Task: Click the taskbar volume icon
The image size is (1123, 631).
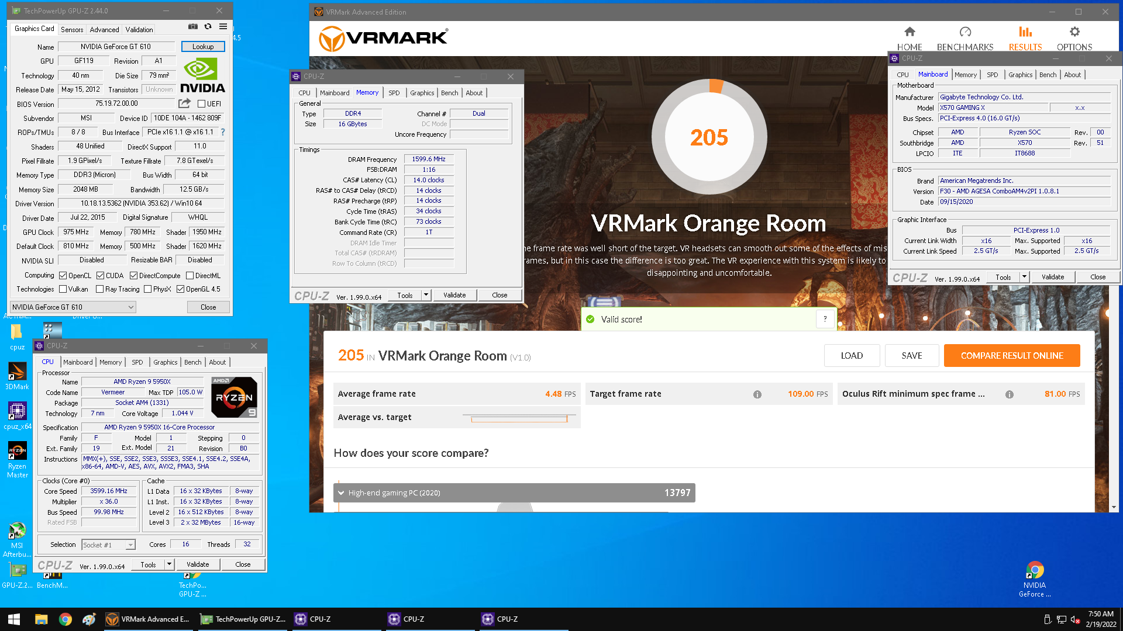Action: tap(1076, 619)
